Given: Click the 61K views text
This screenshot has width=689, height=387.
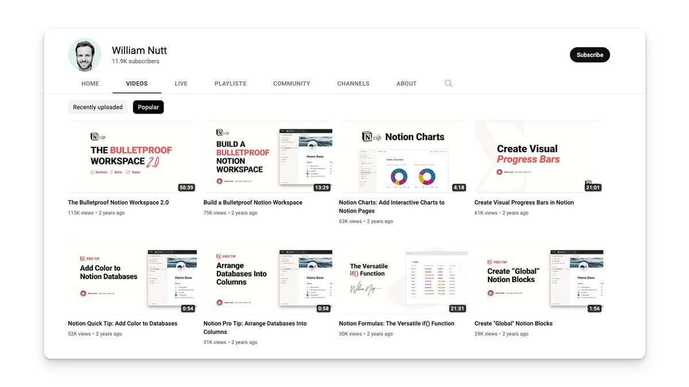Looking at the screenshot, I should [x=486, y=213].
